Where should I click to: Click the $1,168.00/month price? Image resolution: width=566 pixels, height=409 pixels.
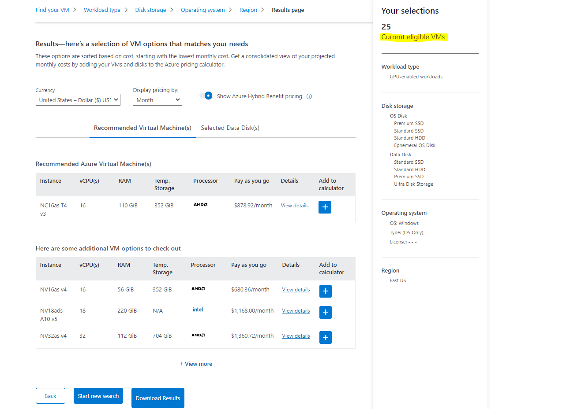[x=252, y=311]
